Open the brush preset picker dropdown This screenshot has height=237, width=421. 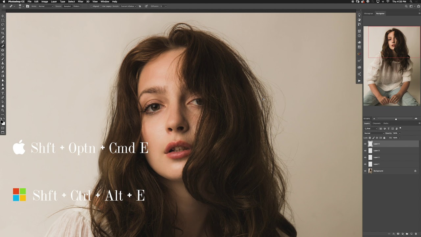coord(23,6)
